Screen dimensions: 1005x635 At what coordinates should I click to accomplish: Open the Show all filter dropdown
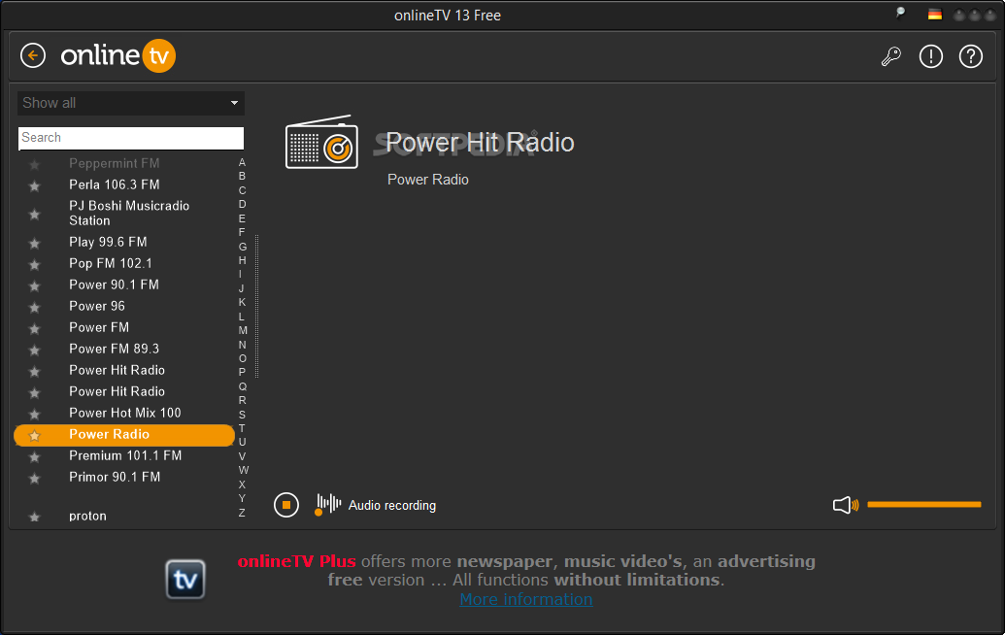pos(131,103)
